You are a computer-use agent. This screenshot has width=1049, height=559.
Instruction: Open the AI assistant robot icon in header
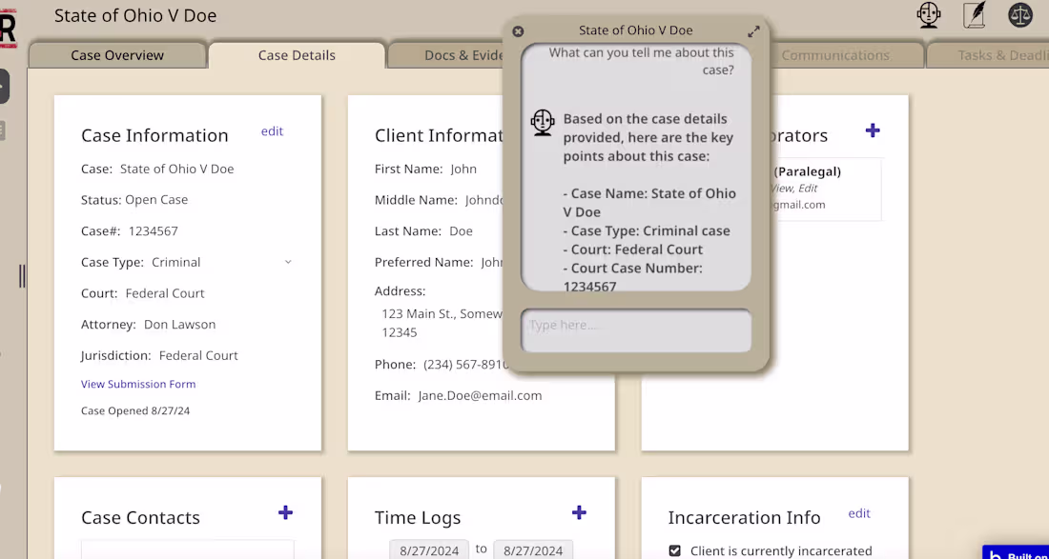(x=928, y=15)
